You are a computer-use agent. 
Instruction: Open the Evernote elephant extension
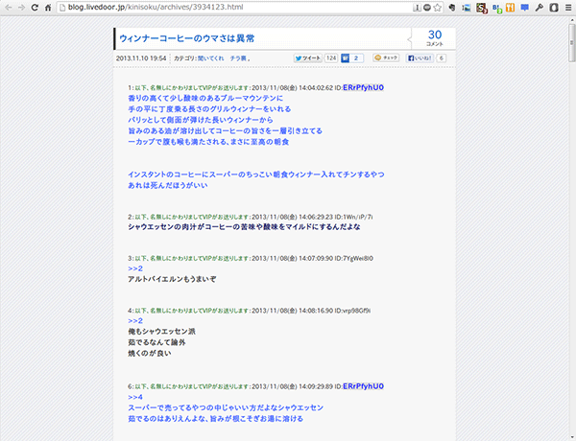coord(452,8)
